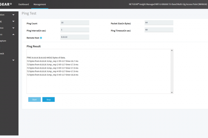
Task: Focus the Ping Interval field
Action: pyautogui.click(x=75, y=30)
